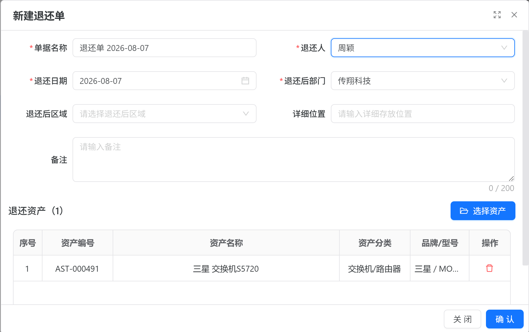Click the 资产分类 column header
This screenshot has width=529, height=332.
(x=375, y=243)
